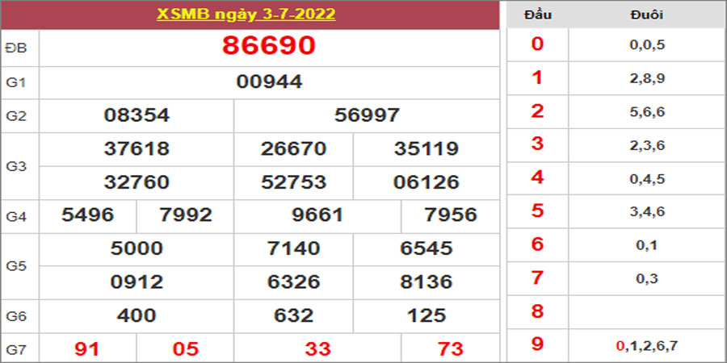Select G3 number 37618
This screenshot has width=727, height=363.
(x=137, y=149)
